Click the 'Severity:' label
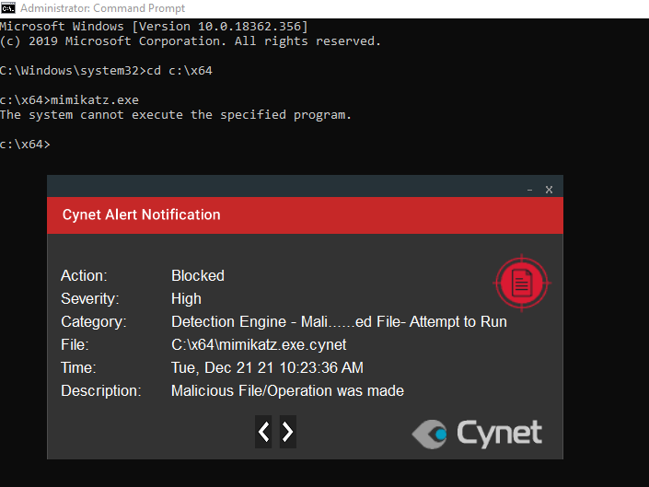This screenshot has height=487, width=649. [90, 299]
